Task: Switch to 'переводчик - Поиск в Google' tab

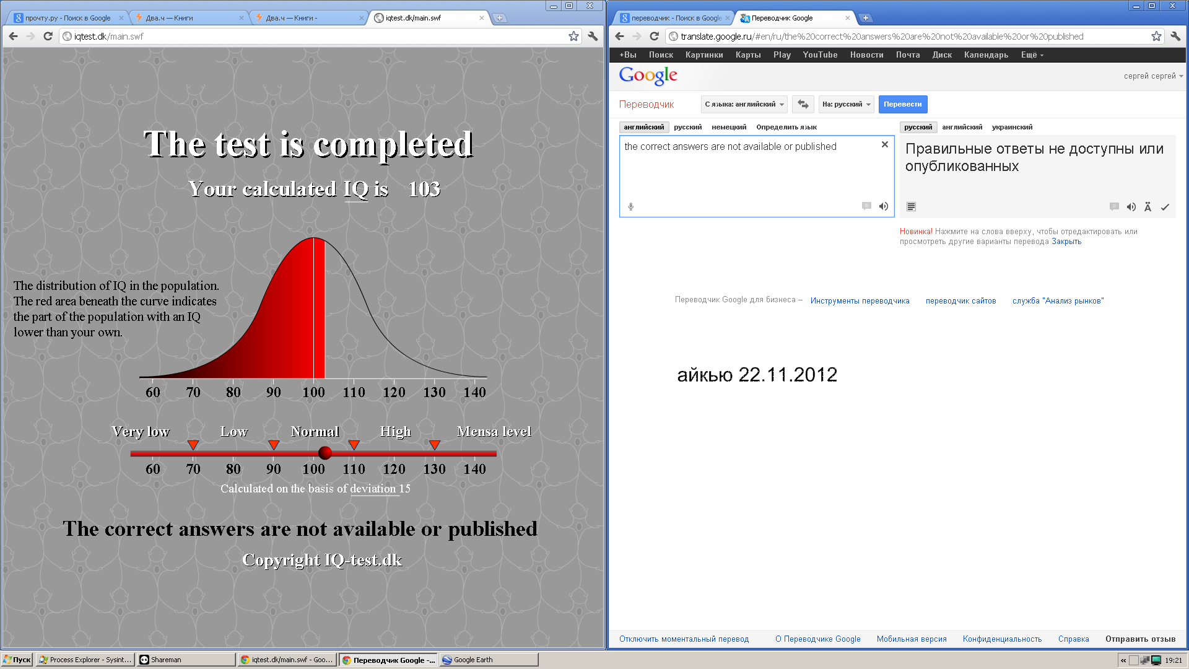Action: point(675,18)
